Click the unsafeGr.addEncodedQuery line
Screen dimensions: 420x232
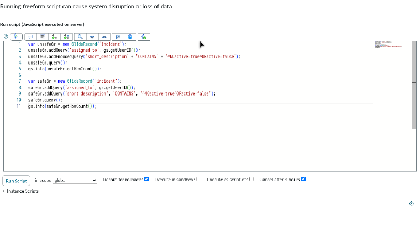click(x=134, y=57)
